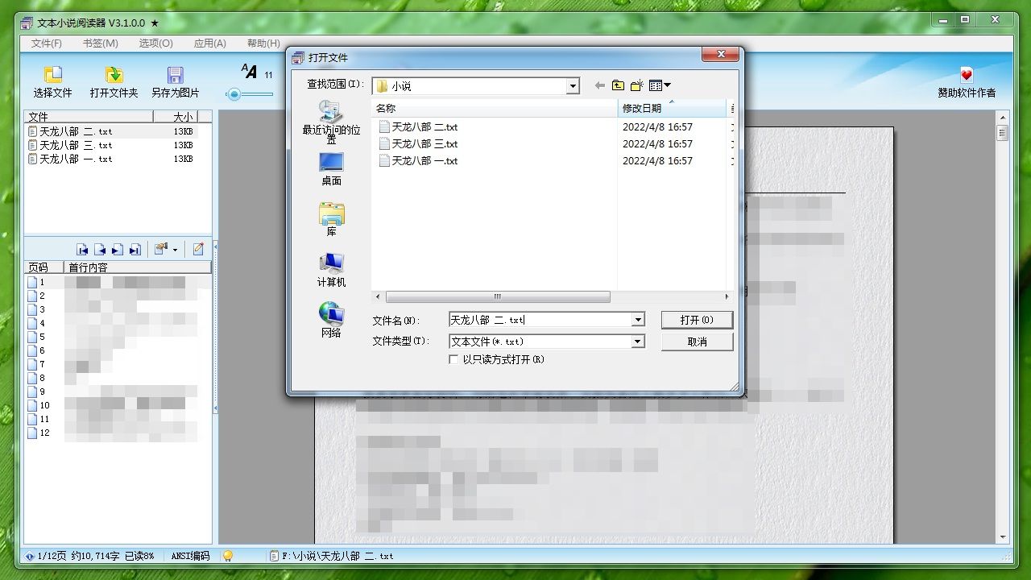Open the 文件类型 dropdown
The image size is (1031, 580).
click(x=638, y=342)
